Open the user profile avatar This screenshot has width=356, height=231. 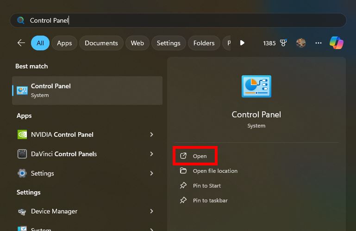coord(301,43)
